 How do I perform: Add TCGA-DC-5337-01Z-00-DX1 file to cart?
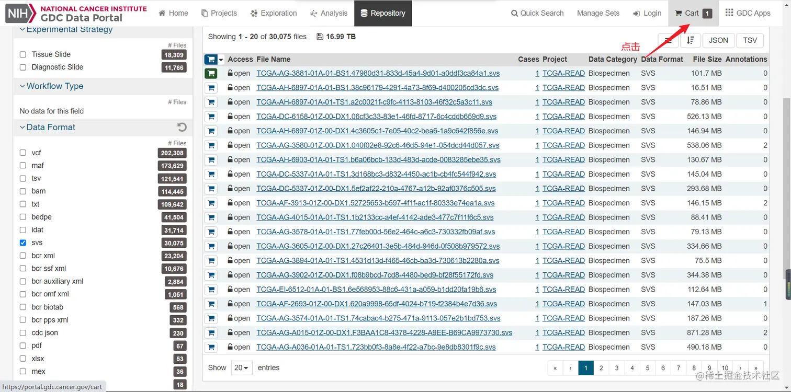211,189
